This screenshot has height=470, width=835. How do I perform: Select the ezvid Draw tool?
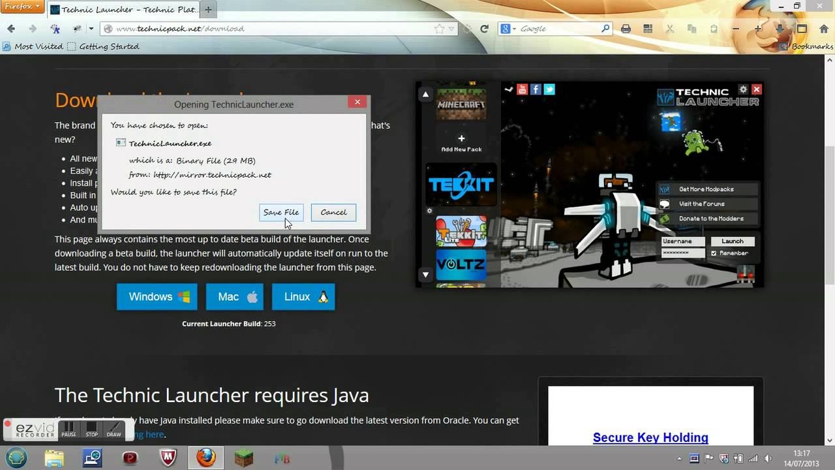click(114, 430)
